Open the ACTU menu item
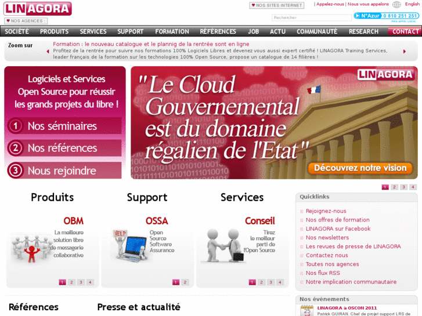422x316 pixels. [x=277, y=31]
